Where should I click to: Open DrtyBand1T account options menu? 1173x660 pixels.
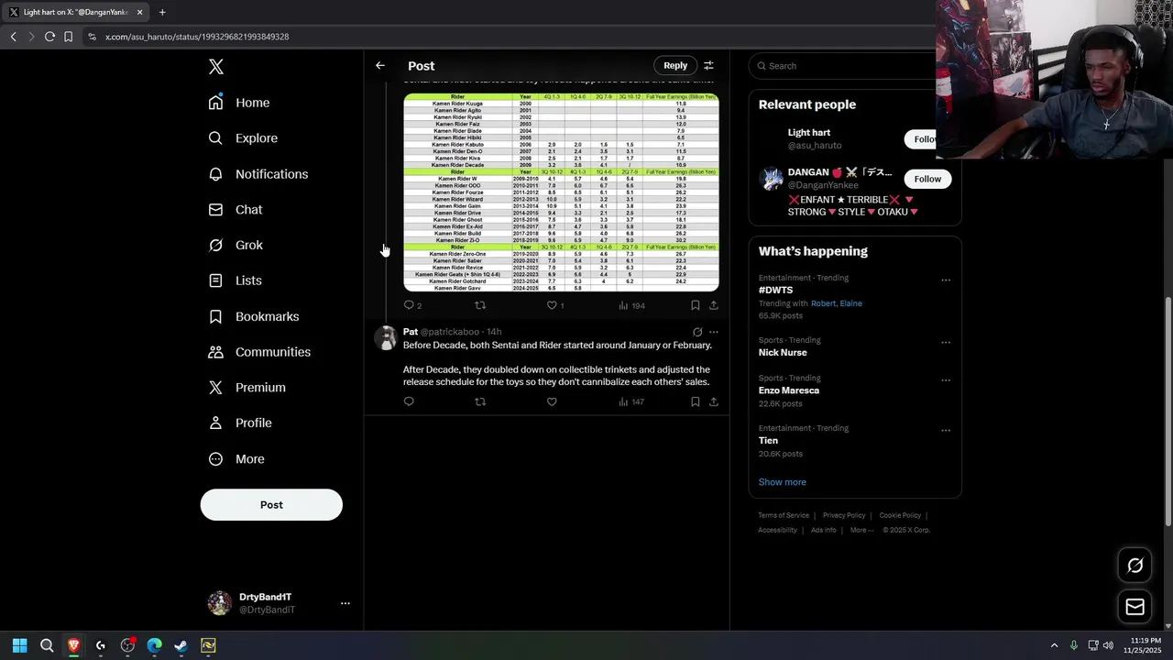click(345, 603)
